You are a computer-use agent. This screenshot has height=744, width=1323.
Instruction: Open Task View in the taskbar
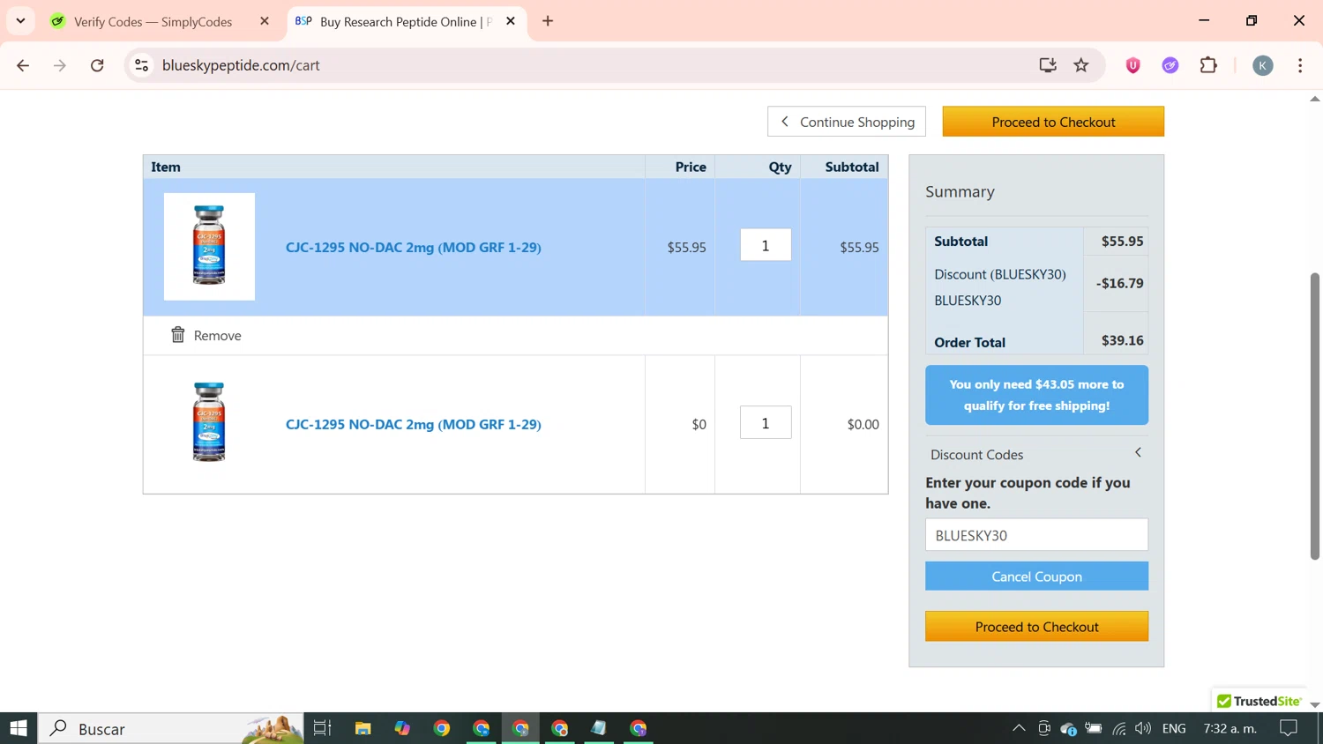click(323, 728)
